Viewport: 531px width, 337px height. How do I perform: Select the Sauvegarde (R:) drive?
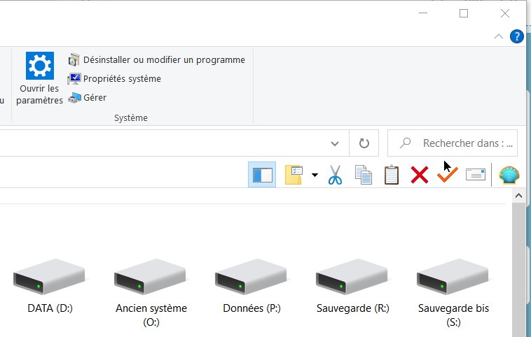tap(352, 285)
